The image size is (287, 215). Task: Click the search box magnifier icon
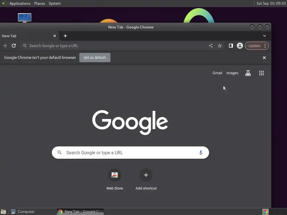tap(59, 153)
